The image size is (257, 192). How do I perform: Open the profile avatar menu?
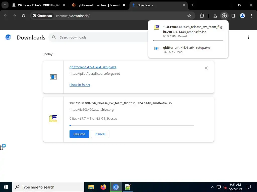(x=242, y=16)
